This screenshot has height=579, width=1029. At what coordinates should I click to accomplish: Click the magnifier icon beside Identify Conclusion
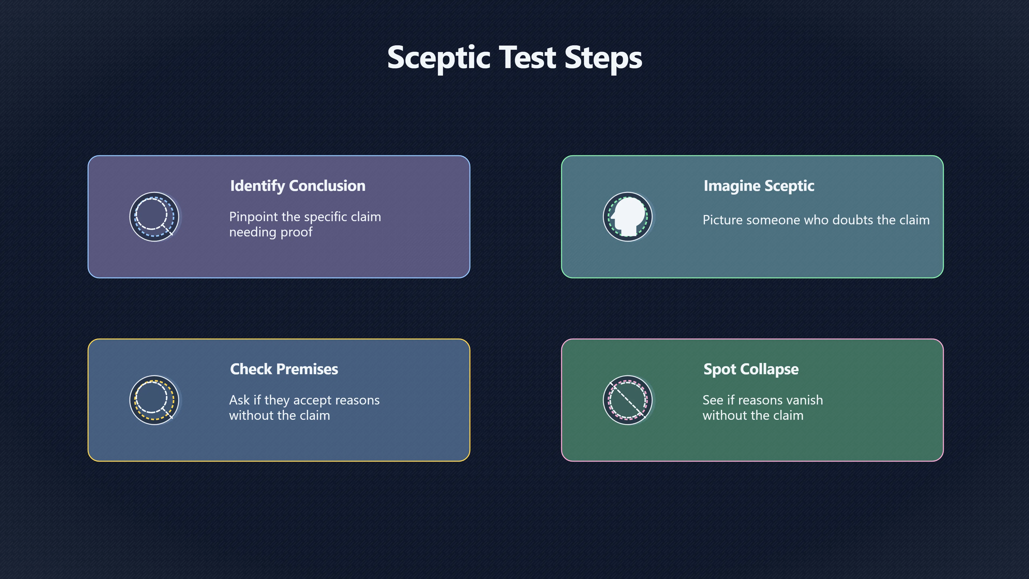point(154,217)
